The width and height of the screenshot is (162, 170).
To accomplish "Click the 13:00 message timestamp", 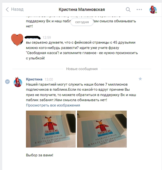I will click(x=49, y=80).
